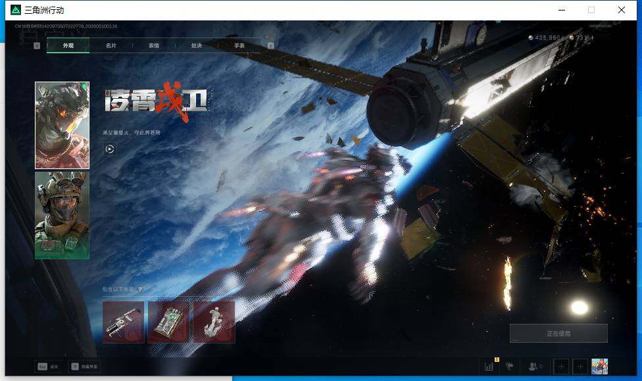Go to the 处决 tab
This screenshot has height=381, width=642.
197,45
